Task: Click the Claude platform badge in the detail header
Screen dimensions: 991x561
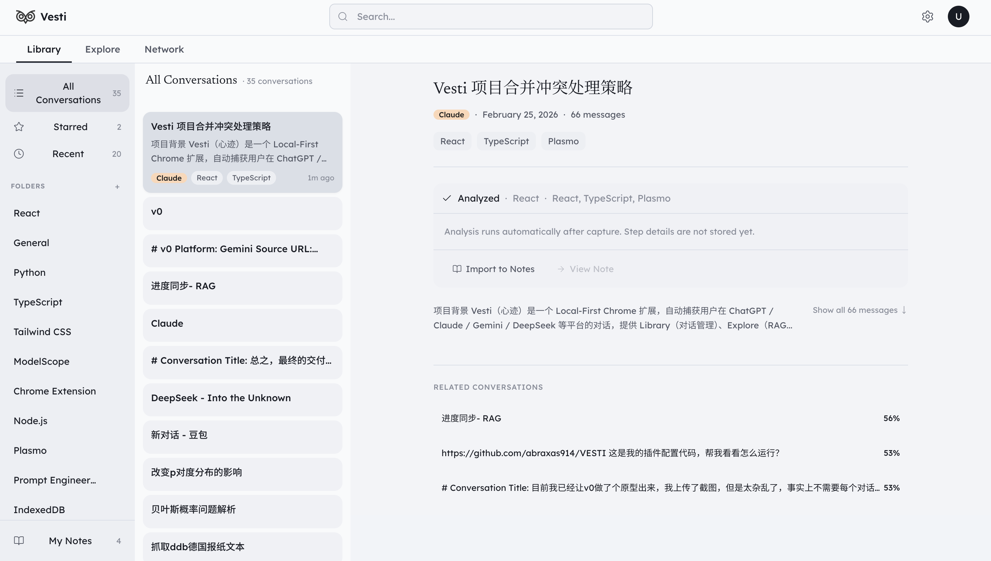Action: (451, 115)
